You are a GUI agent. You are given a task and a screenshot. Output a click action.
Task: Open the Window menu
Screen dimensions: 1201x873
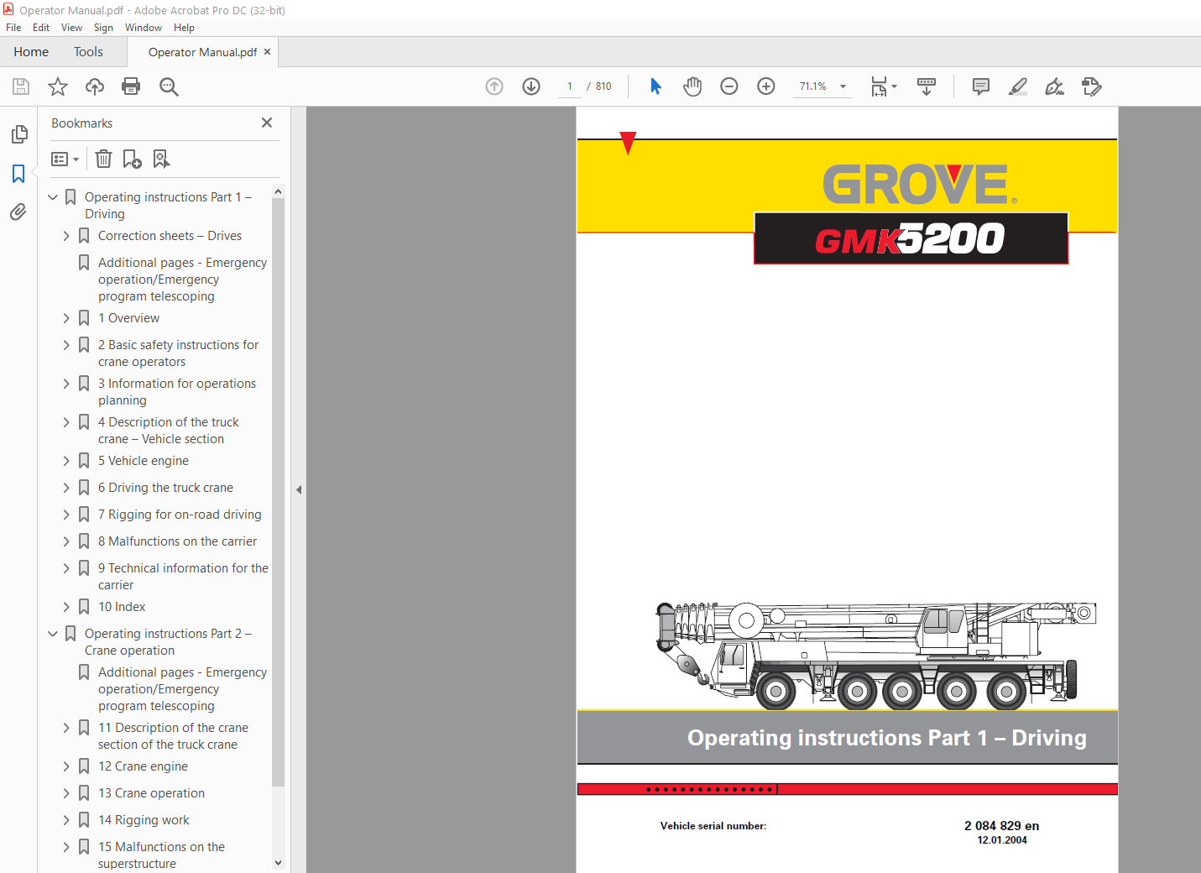[144, 28]
